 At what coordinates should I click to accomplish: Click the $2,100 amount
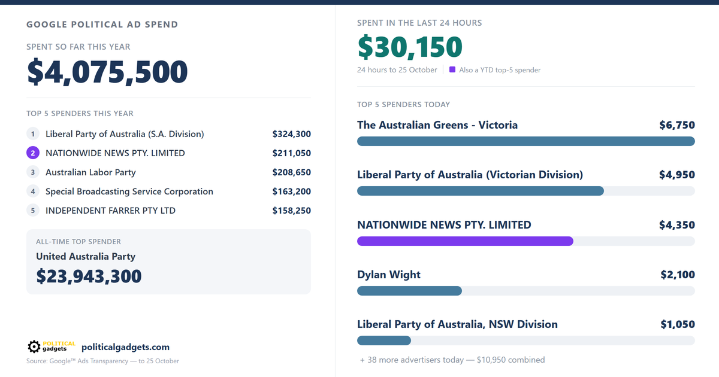[x=678, y=275]
